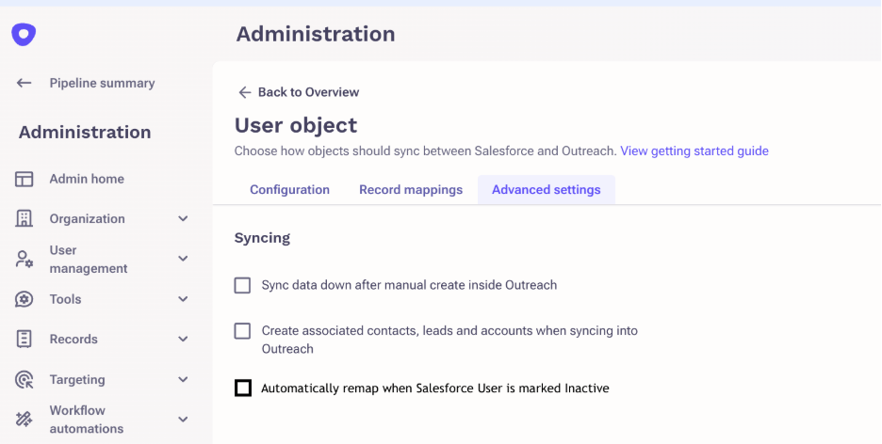Go to Pipeline summary
The height and width of the screenshot is (444, 882).
tap(102, 83)
